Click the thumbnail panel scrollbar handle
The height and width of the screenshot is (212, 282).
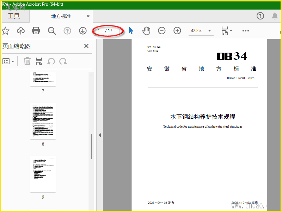[x=91, y=146]
